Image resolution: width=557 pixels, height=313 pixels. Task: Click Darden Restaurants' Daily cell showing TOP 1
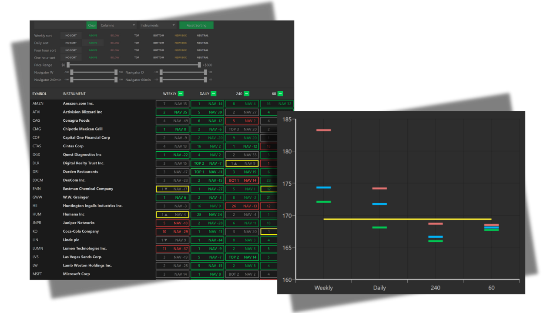pyautogui.click(x=207, y=172)
